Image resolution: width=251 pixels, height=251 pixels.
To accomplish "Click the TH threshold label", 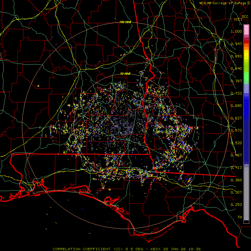I will point(240,217).
